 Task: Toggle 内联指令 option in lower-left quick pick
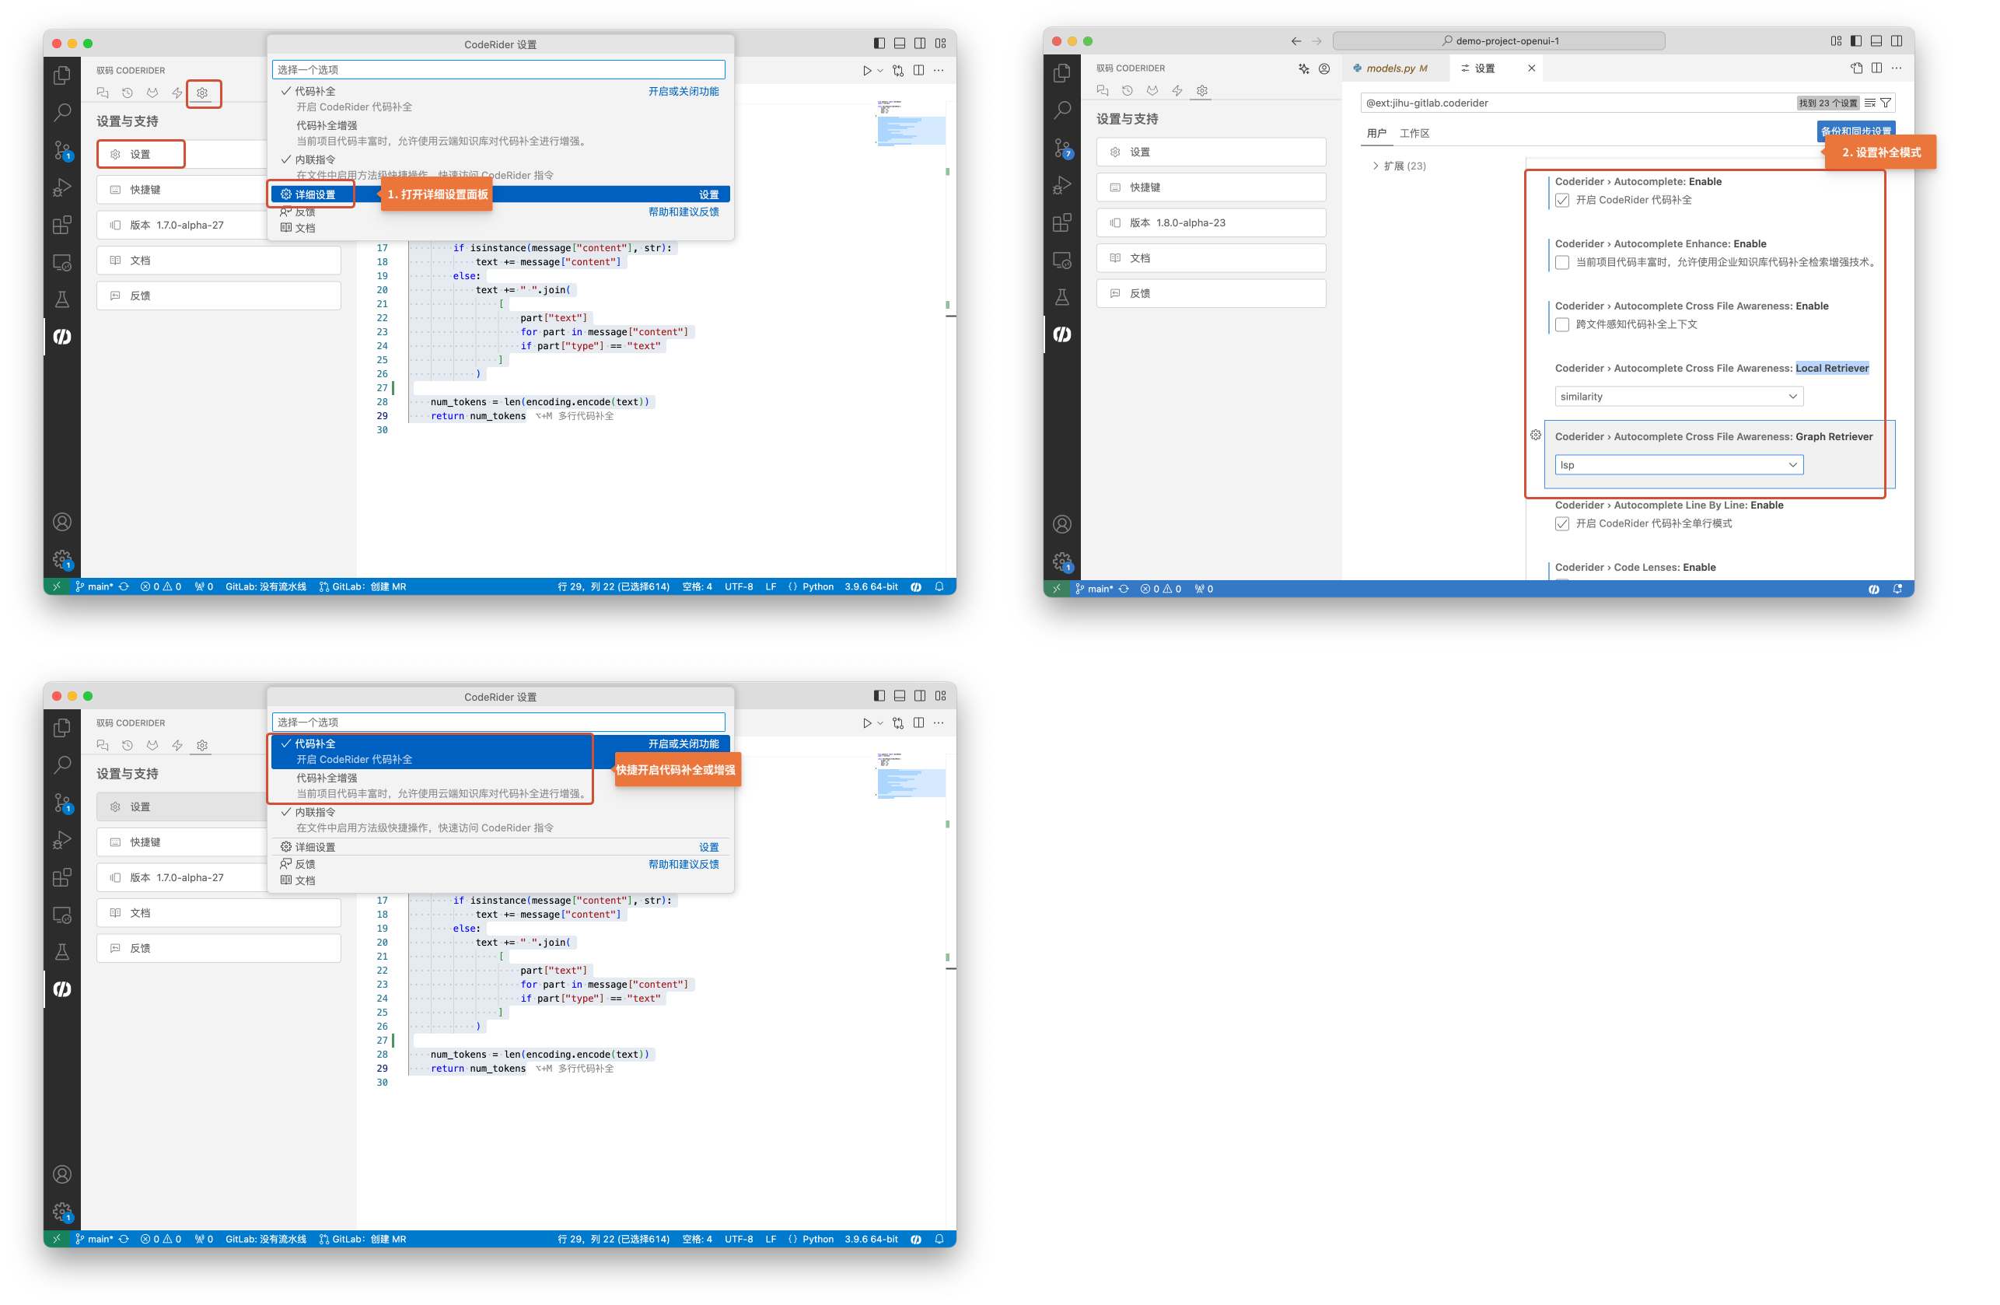[x=500, y=819]
